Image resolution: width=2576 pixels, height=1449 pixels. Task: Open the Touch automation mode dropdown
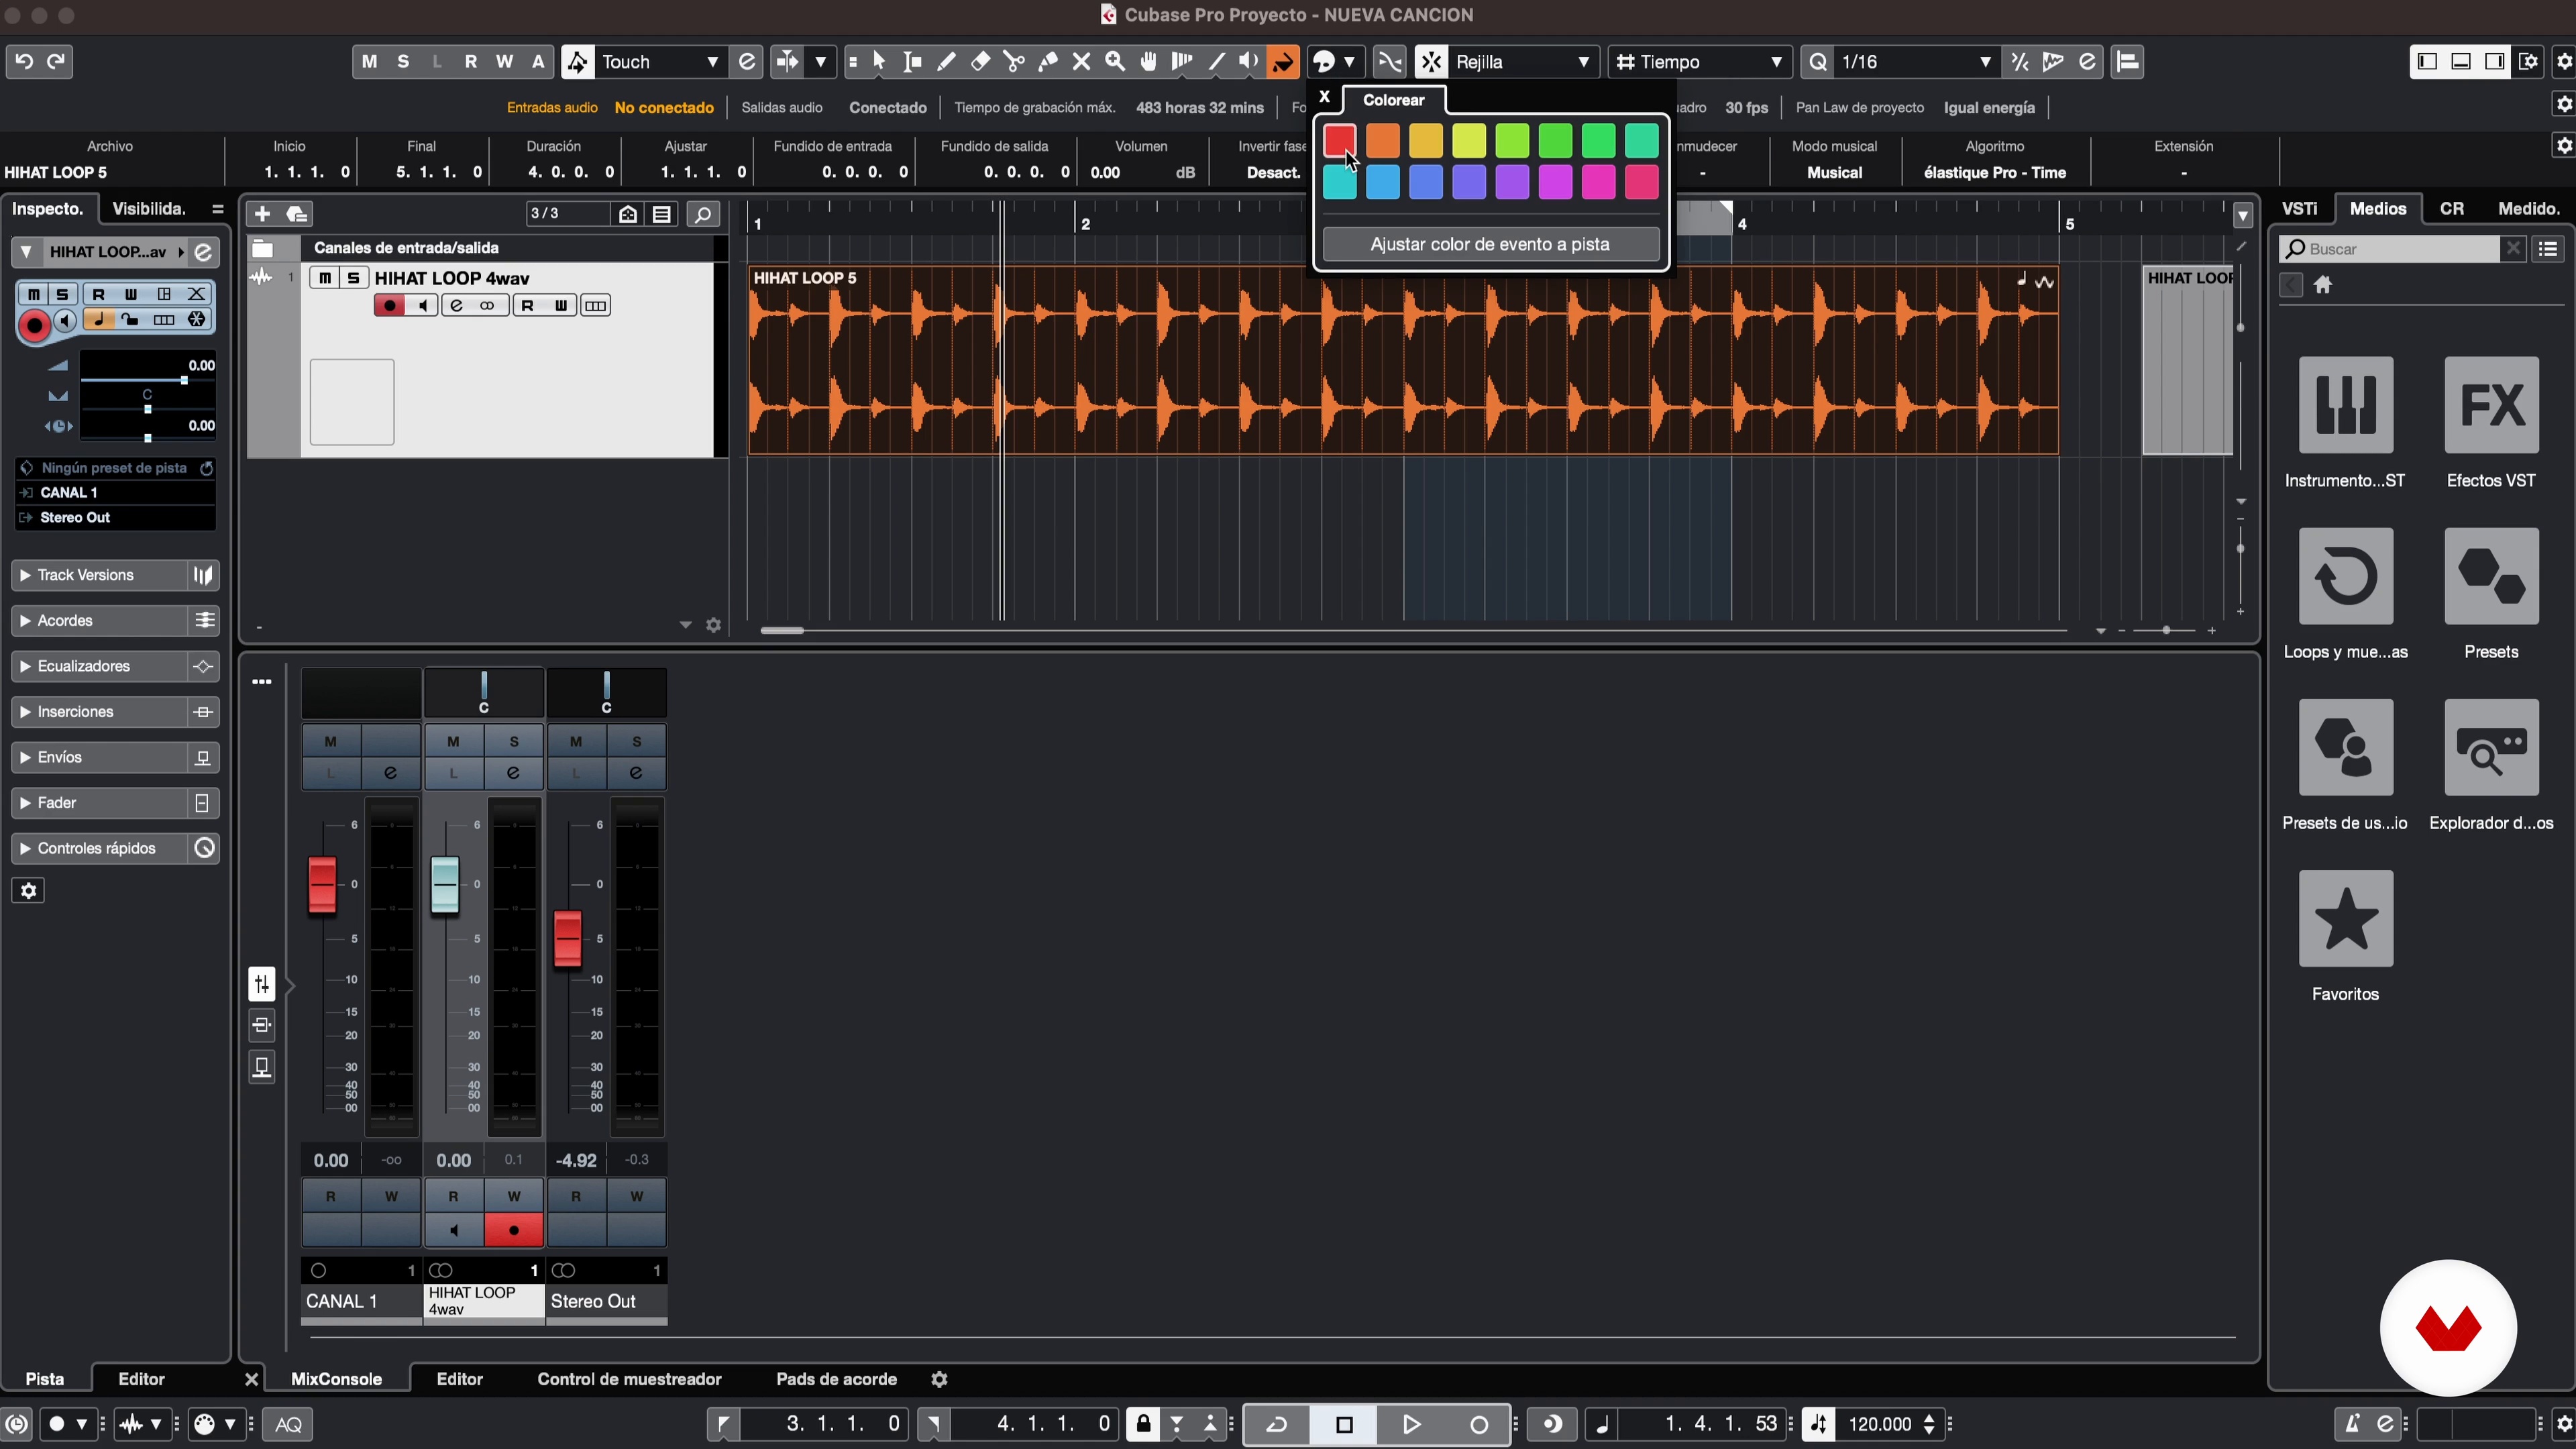point(660,62)
